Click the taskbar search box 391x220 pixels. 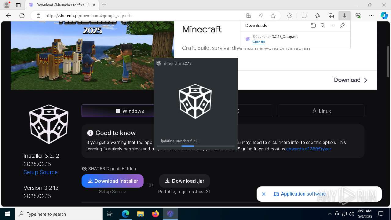[x=59, y=214]
